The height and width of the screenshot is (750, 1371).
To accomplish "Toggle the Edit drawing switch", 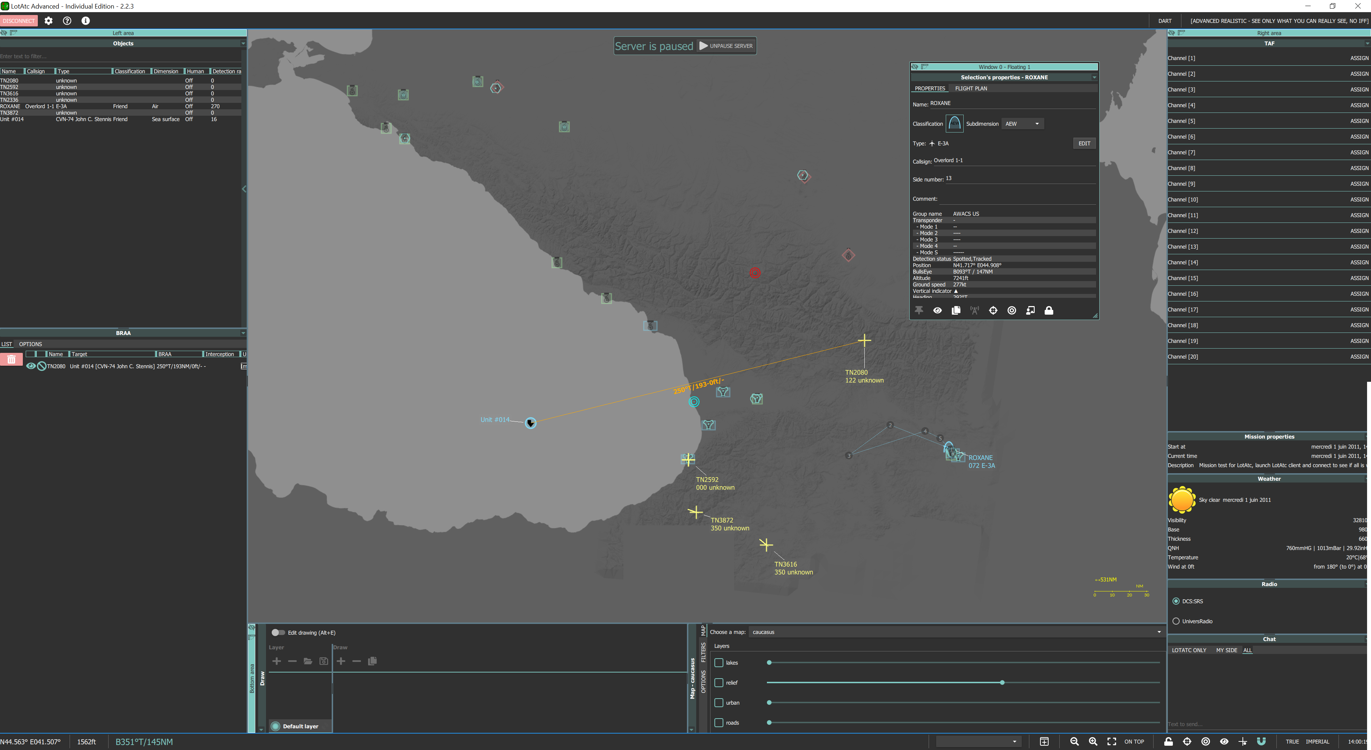I will tap(278, 632).
